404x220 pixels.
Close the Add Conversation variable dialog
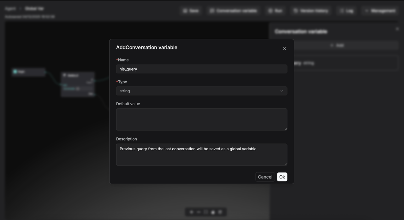tap(284, 49)
